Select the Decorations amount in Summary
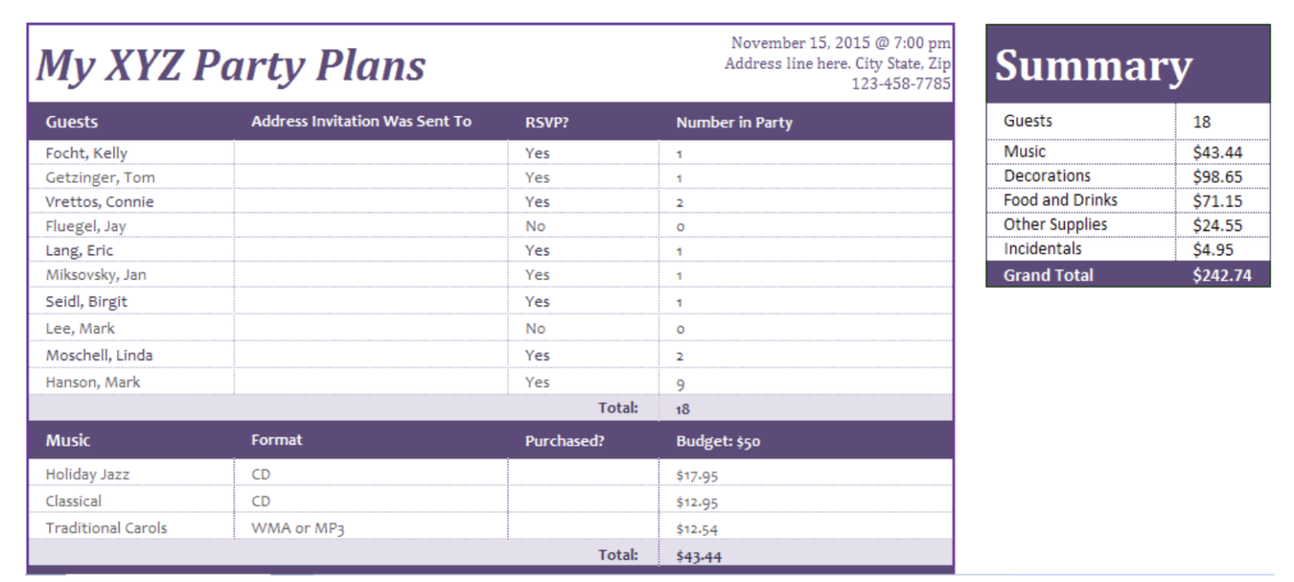 click(x=1217, y=177)
